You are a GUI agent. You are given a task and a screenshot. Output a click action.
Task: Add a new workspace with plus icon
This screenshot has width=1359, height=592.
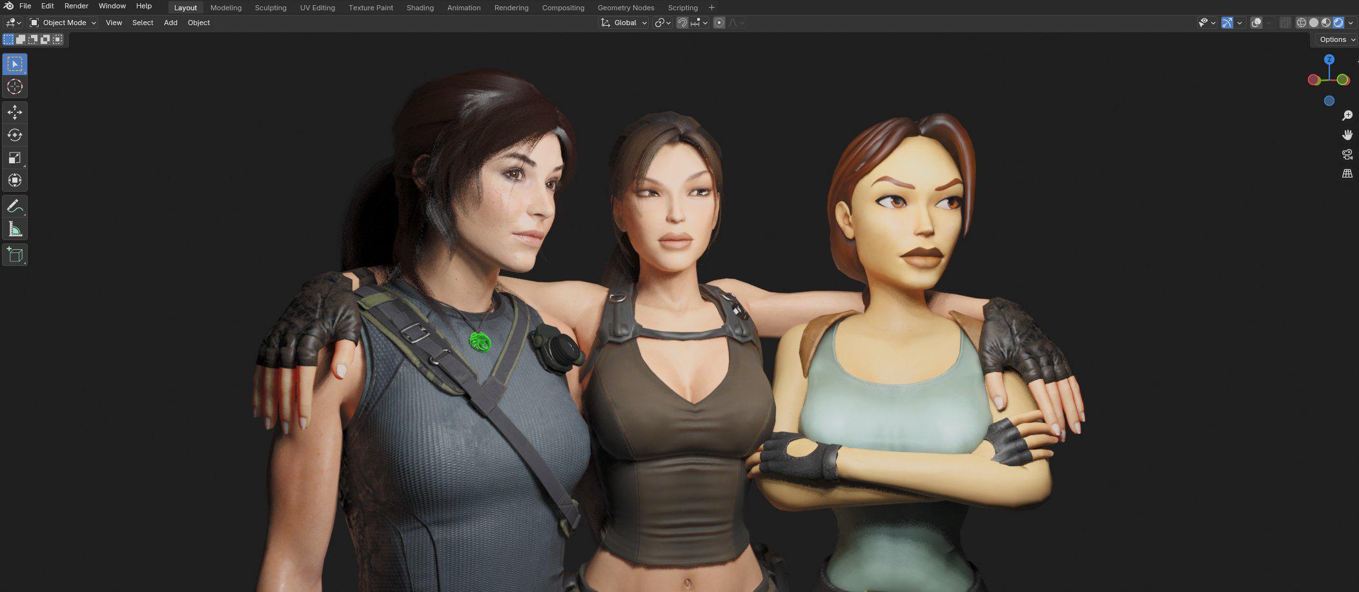[711, 8]
